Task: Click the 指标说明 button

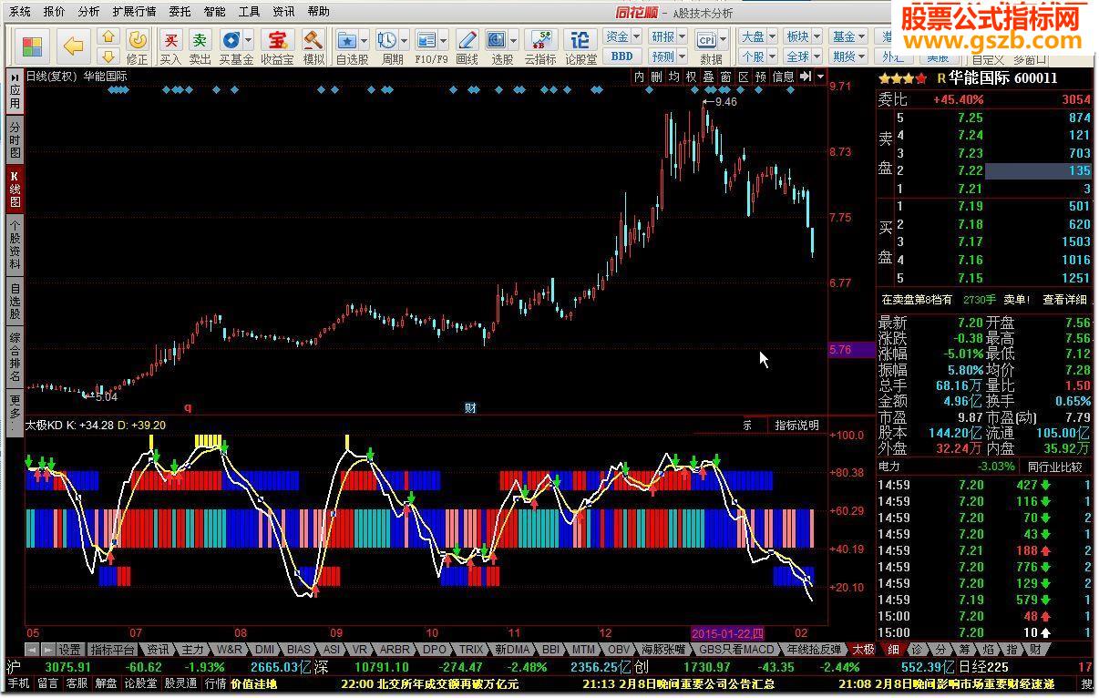Action: coord(796,425)
